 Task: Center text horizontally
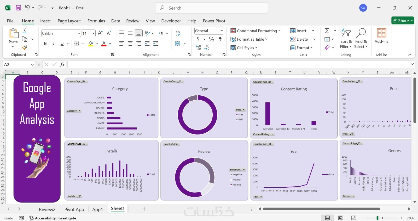pyautogui.click(x=130, y=44)
